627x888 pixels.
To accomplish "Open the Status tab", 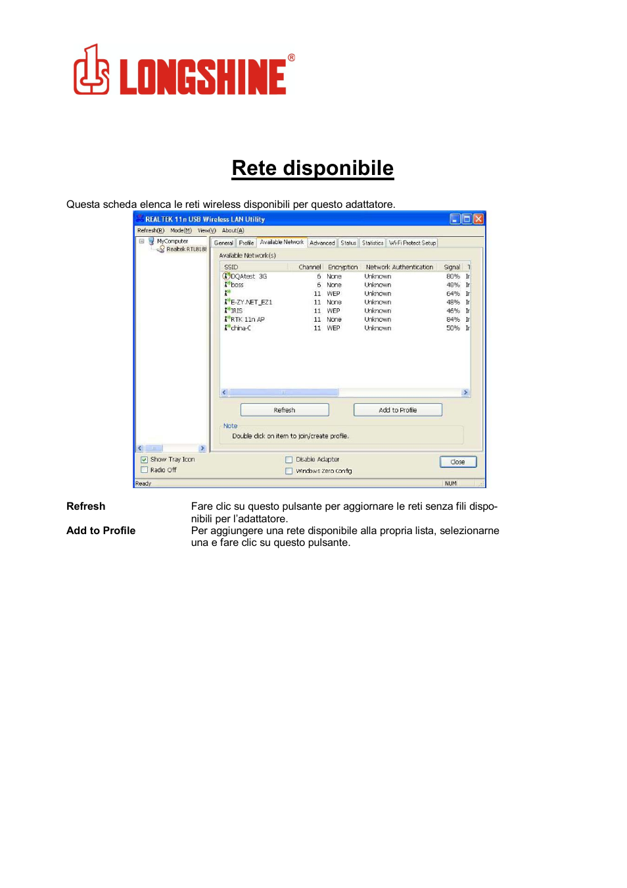I will point(348,243).
